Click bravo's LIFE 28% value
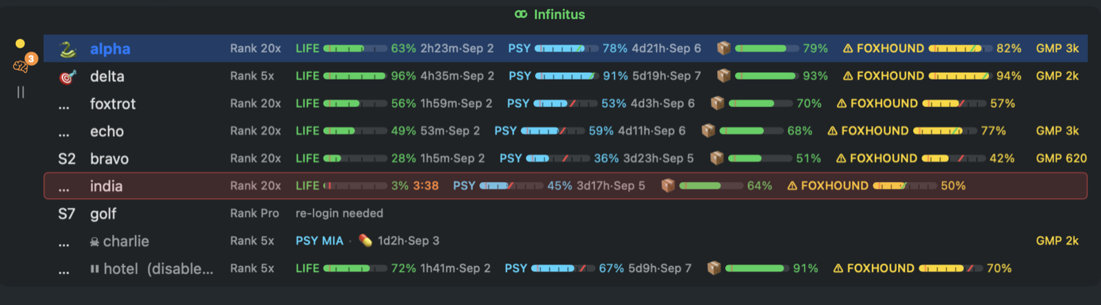 click(x=403, y=158)
